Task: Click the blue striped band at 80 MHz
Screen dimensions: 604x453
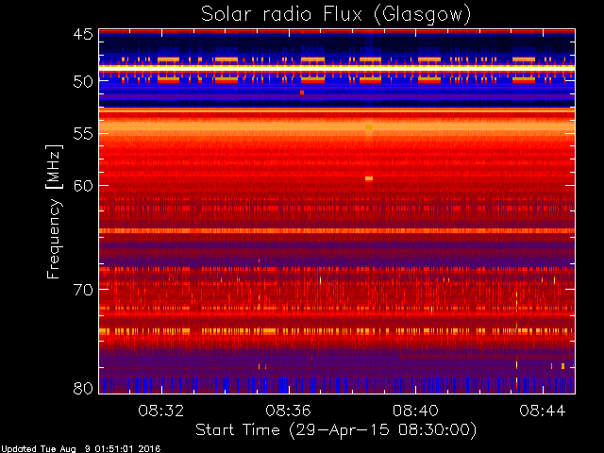Action: coord(336,384)
